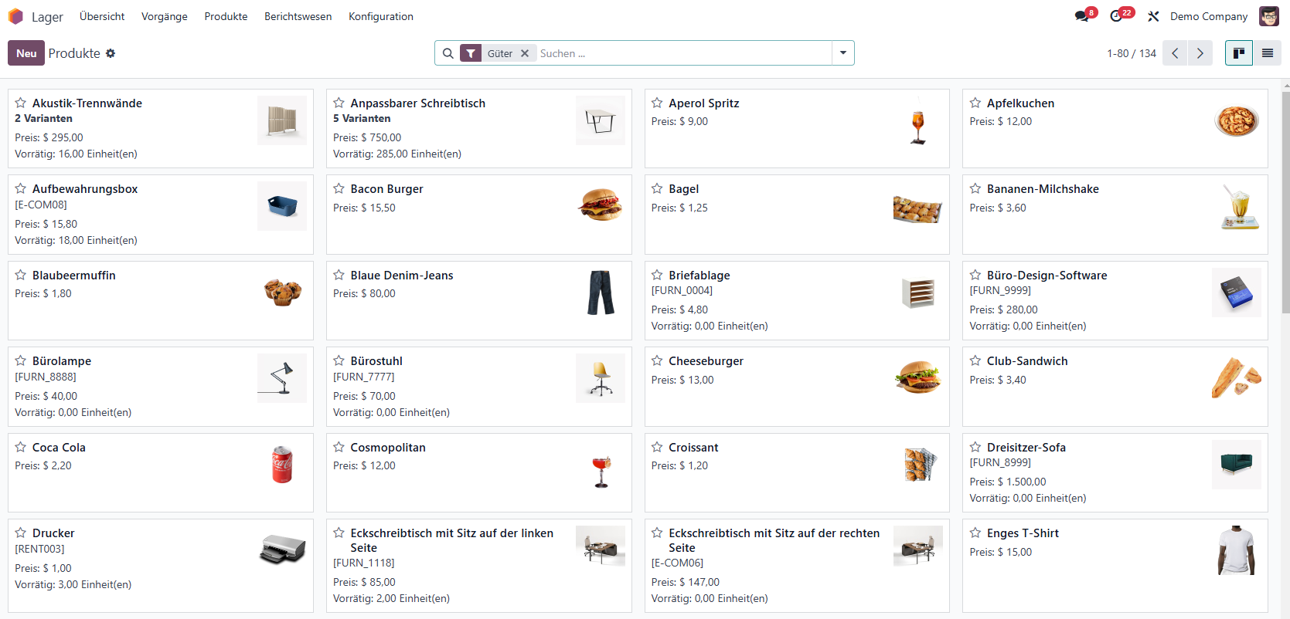Toggle favorite star for Bacon Burger
The image size is (1290, 619).
point(339,188)
